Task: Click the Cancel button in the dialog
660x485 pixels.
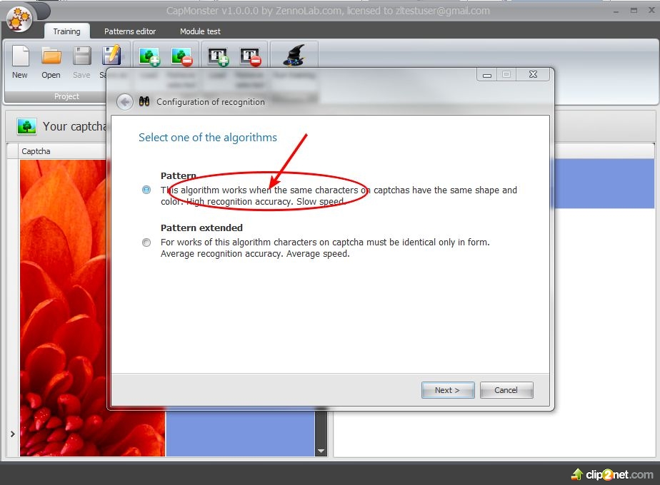Action: (x=506, y=390)
